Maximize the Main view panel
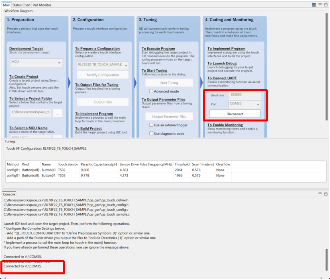The image size is (330, 280). 326,5
